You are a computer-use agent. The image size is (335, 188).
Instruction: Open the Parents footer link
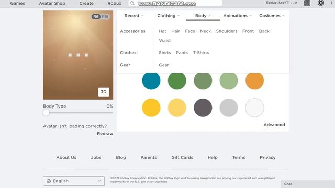point(149,157)
